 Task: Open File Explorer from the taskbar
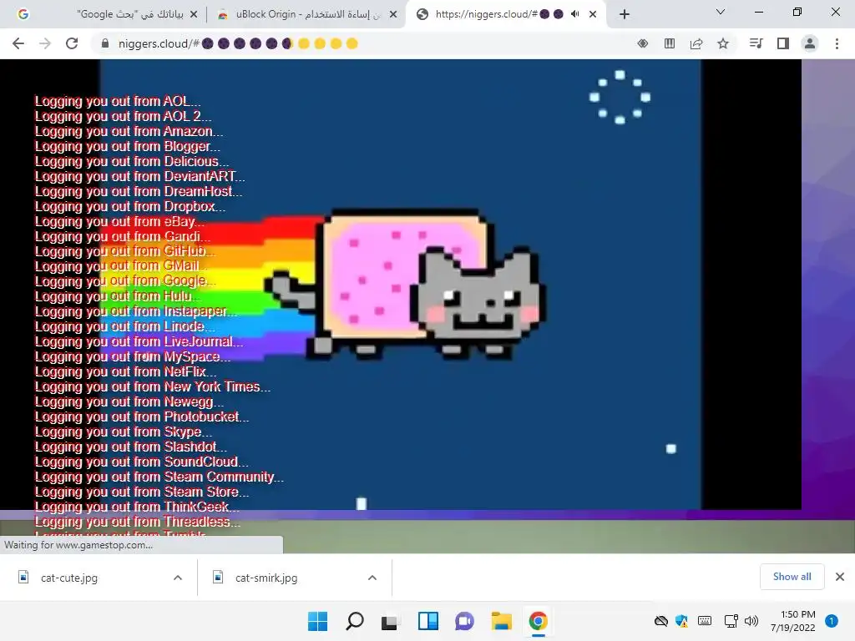point(501,621)
